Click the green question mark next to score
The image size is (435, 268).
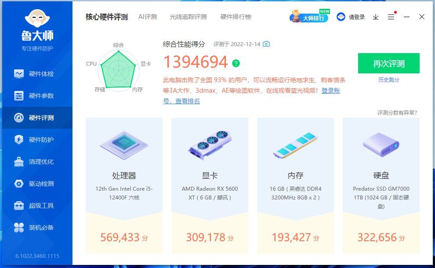236,63
